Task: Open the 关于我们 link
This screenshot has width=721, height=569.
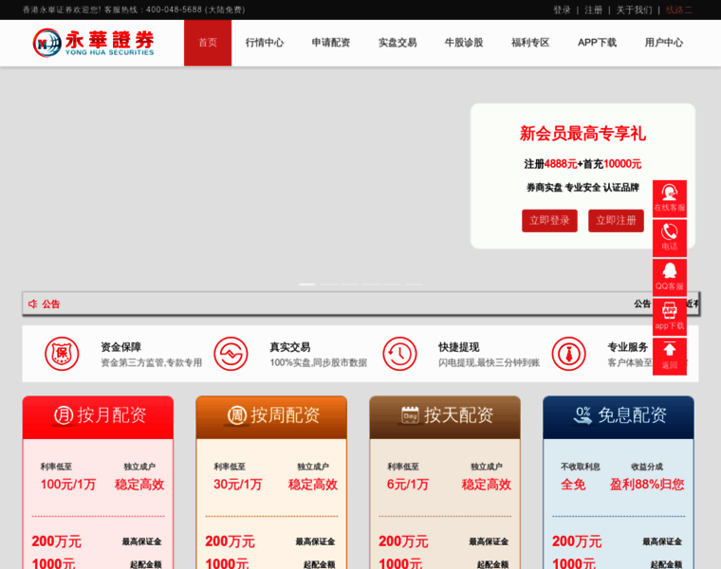Action: click(x=634, y=9)
